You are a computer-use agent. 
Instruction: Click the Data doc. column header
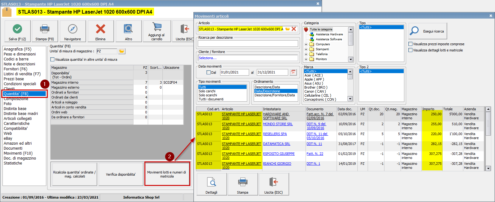pyautogui.click(x=347, y=109)
